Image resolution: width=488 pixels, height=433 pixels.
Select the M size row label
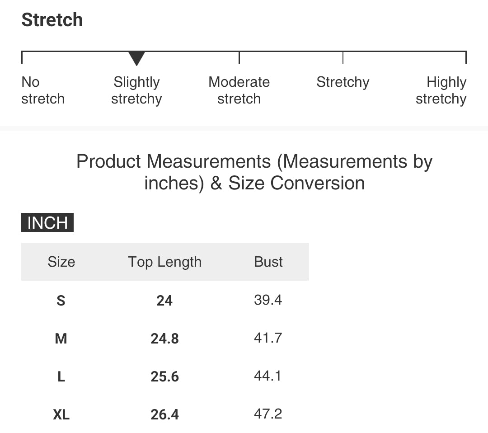coord(61,339)
